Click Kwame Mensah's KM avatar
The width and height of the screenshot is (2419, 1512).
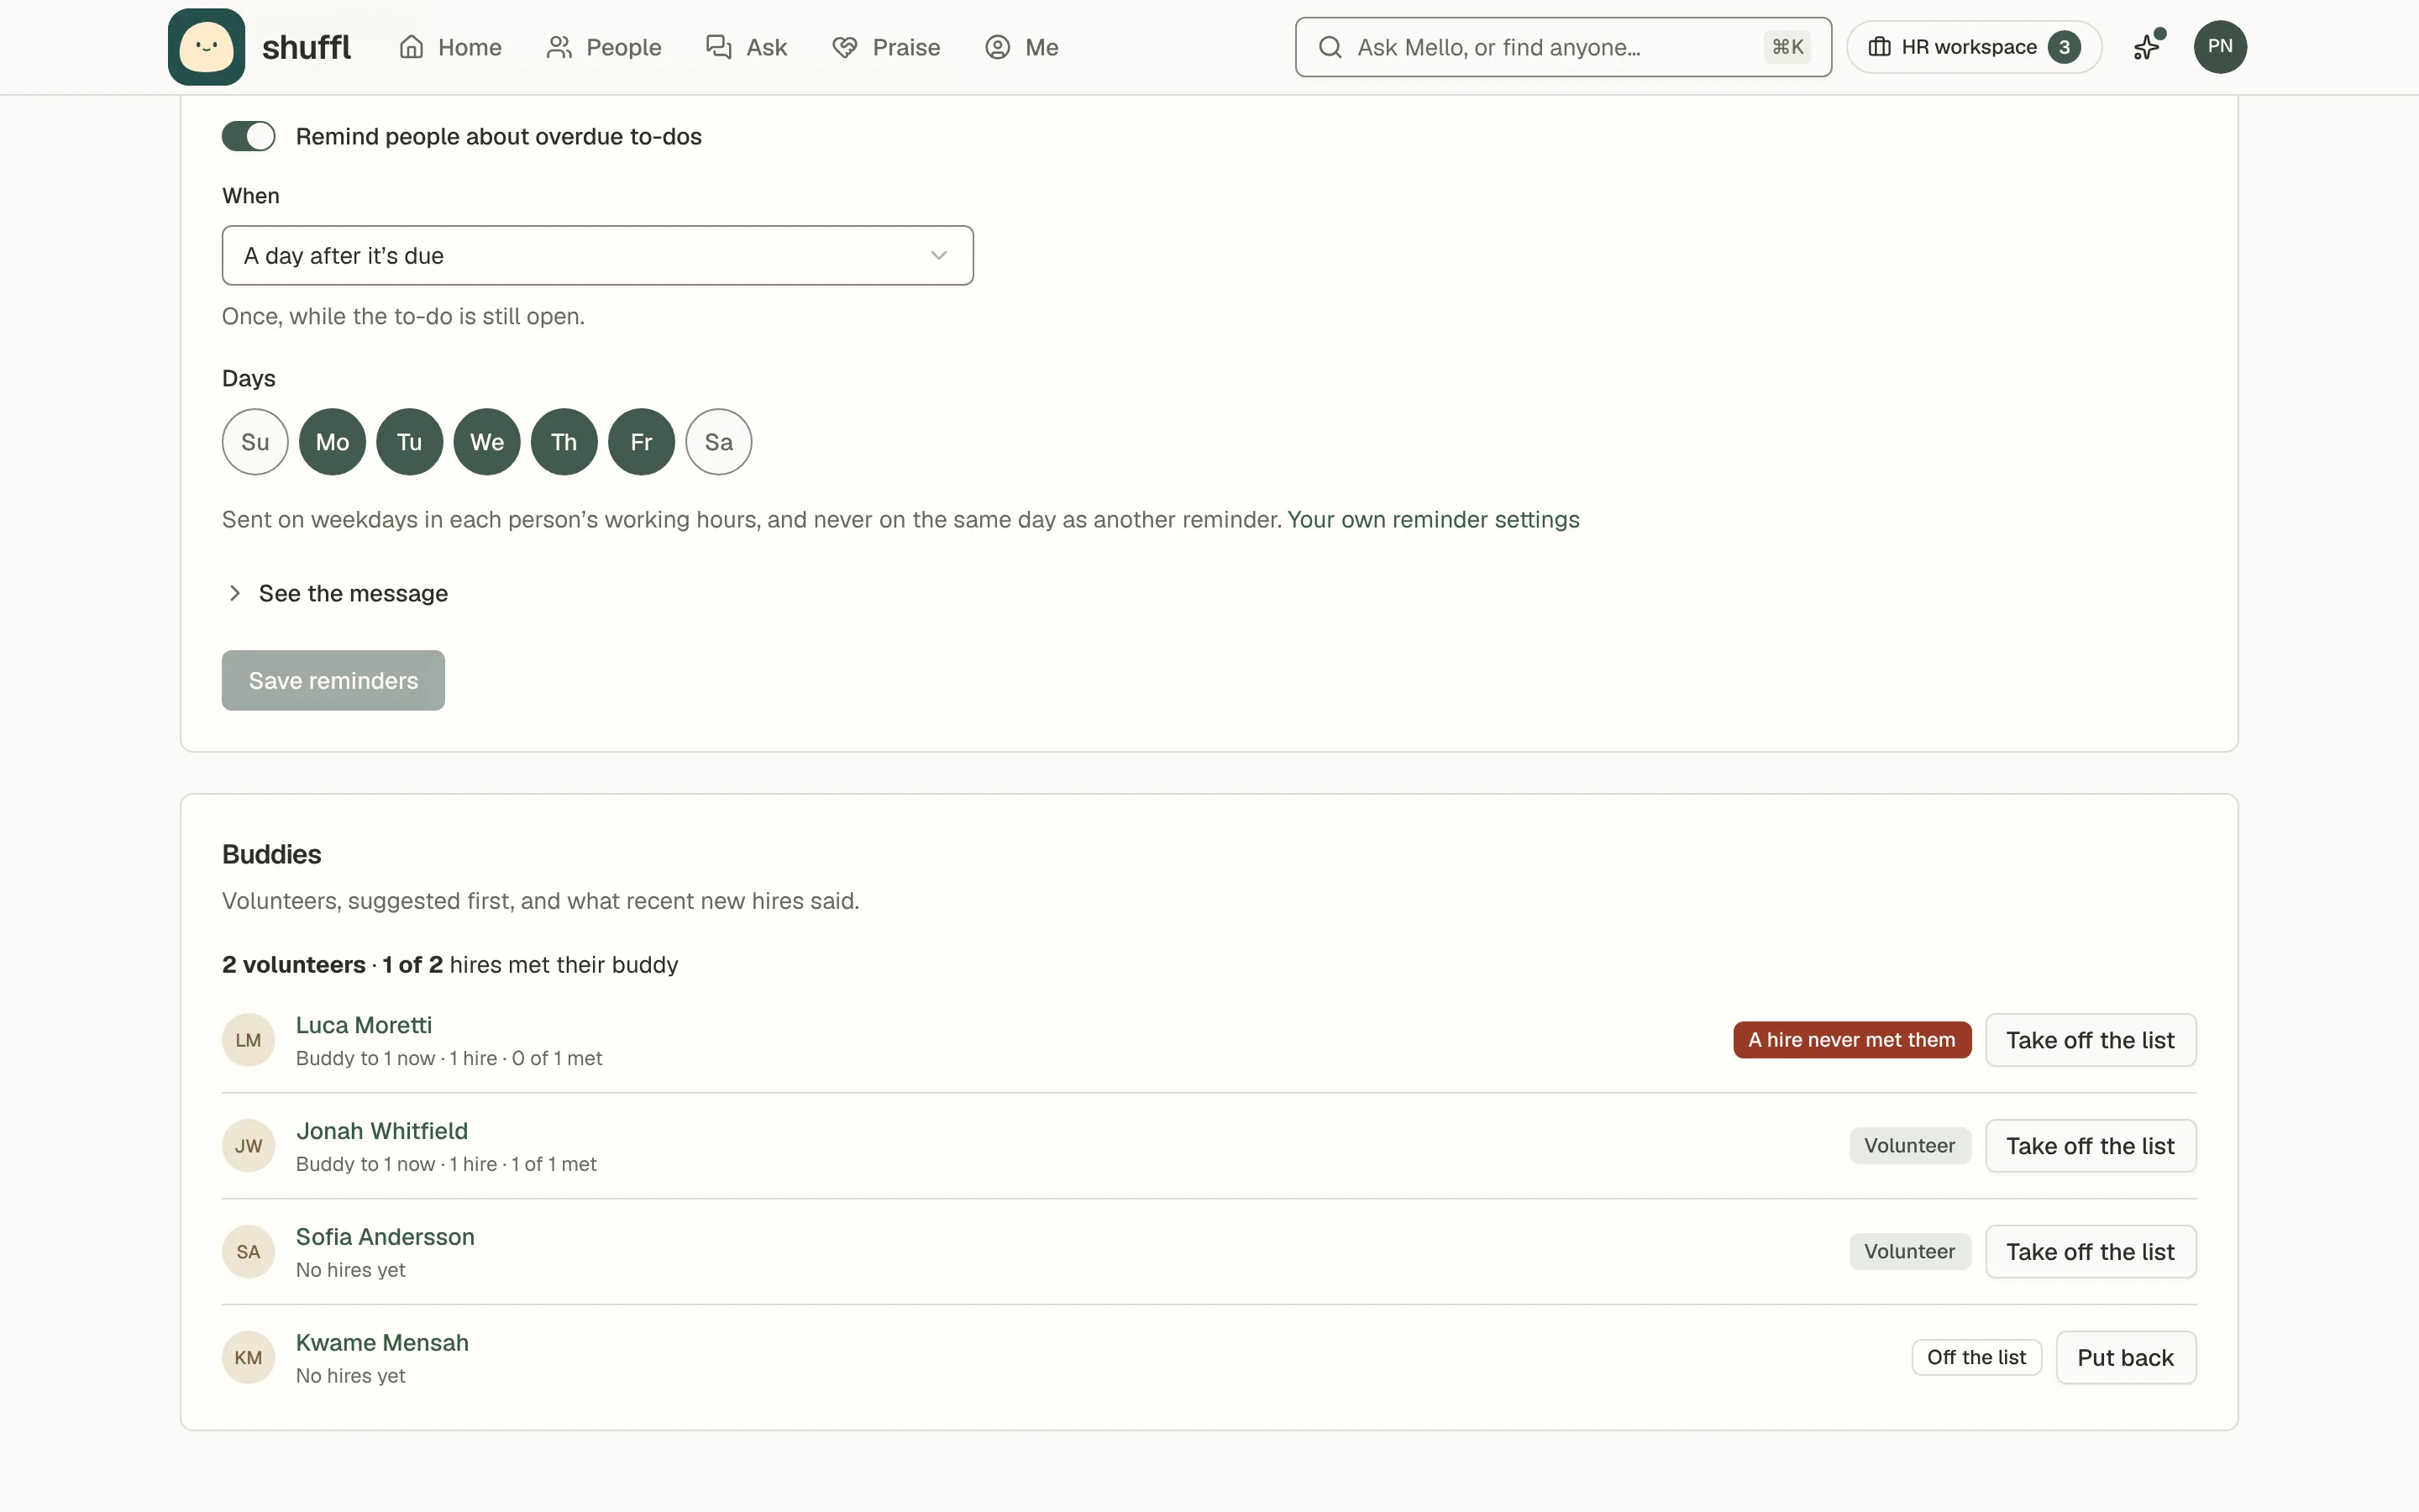(248, 1358)
